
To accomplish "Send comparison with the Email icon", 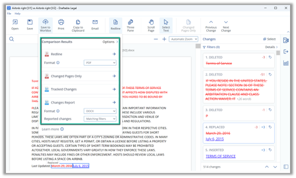I will (x=95, y=25).
